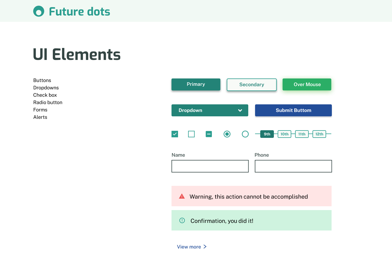The width and height of the screenshot is (392, 279).
Task: Click the Dropdown chevron arrow
Action: pos(240,110)
